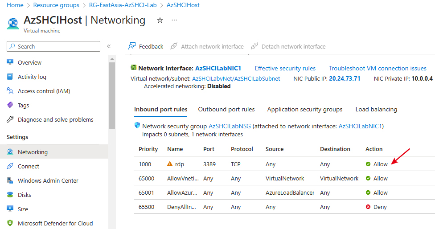435x229 pixels.
Task: Click the favorite star icon beside Networking title
Action: (x=160, y=20)
